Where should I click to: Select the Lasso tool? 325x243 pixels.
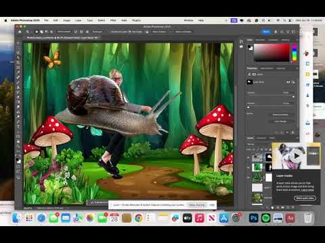[x=18, y=53]
